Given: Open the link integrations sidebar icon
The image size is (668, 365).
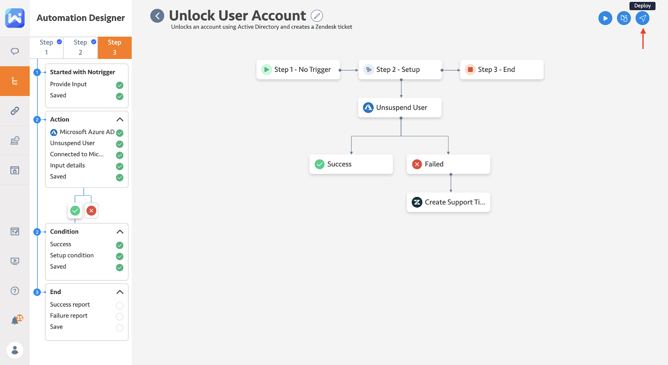Looking at the screenshot, I should tap(15, 111).
